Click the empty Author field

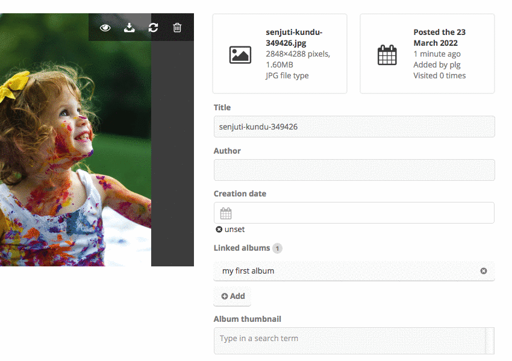tap(354, 170)
